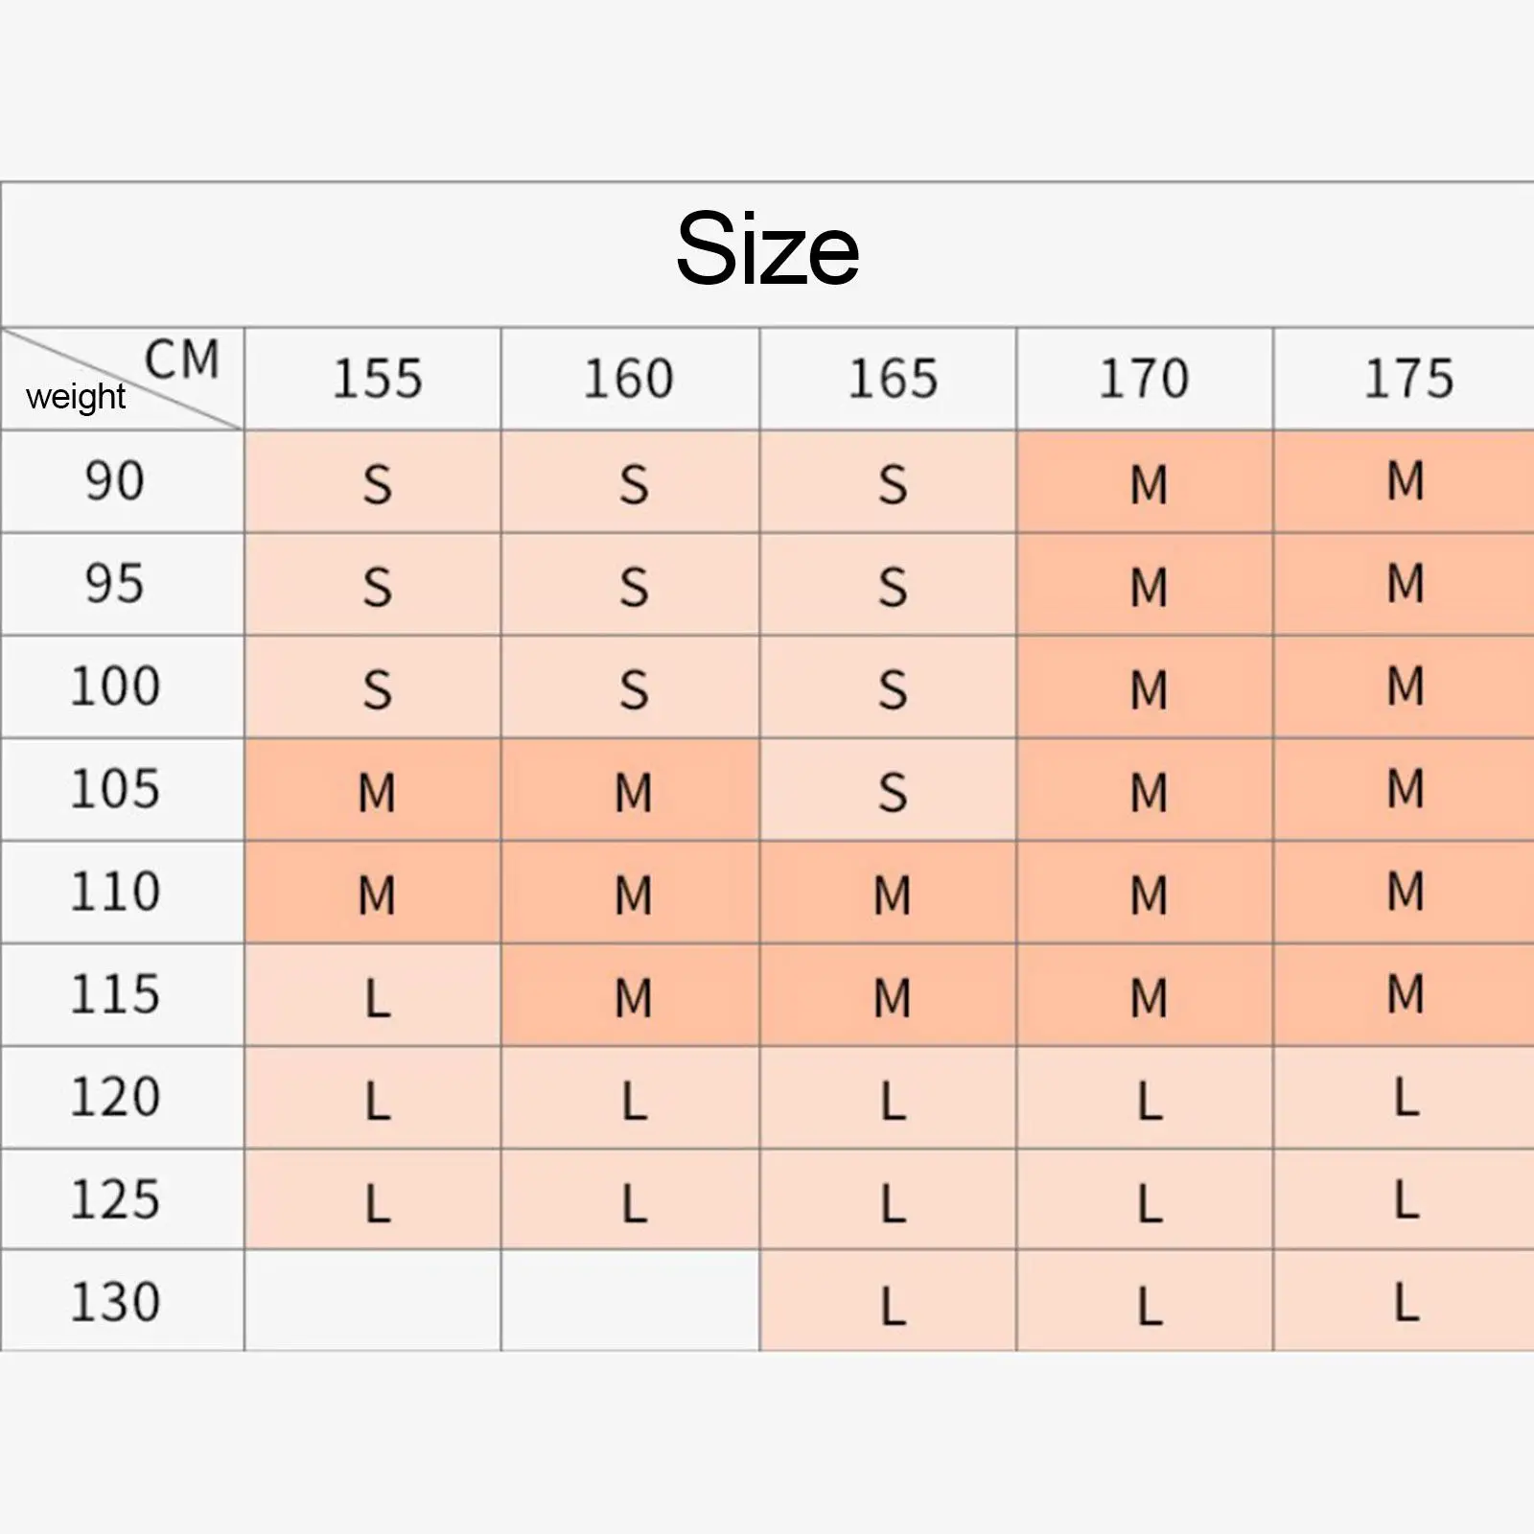Select L cell at 130 and 165
This screenshot has height=1534, width=1534.
[889, 1301]
